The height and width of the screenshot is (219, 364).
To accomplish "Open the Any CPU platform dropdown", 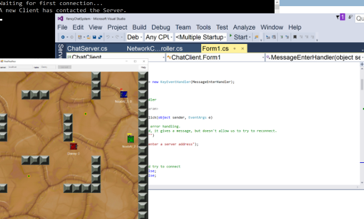I will pyautogui.click(x=159, y=37).
